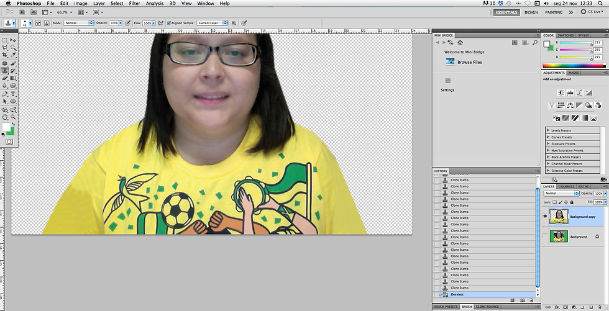This screenshot has height=311, width=609.
Task: Switch to the Clone Source tab
Action: click(x=487, y=307)
